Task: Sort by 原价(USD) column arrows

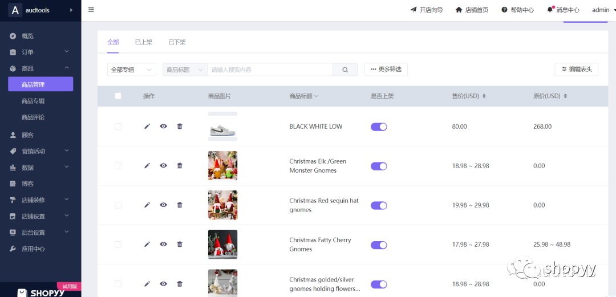Action: click(565, 96)
